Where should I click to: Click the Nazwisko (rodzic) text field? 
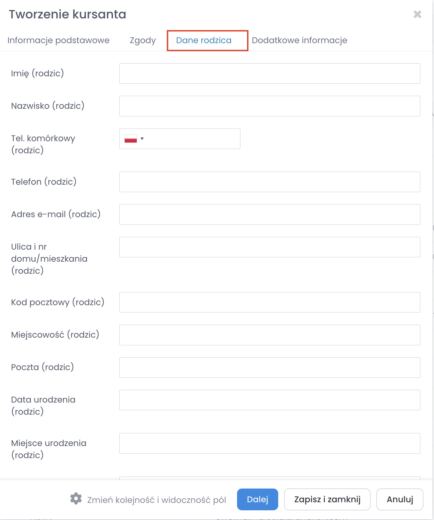point(269,106)
